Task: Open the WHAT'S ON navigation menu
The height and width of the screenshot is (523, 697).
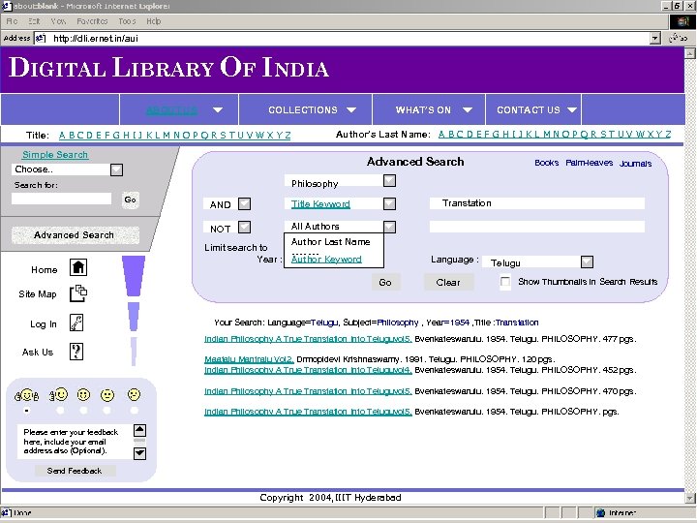Action: (423, 109)
